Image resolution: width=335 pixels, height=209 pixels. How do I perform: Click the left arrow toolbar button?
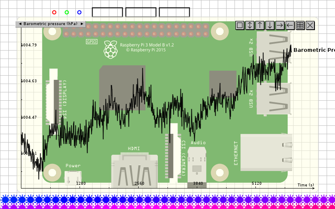(x=290, y=25)
